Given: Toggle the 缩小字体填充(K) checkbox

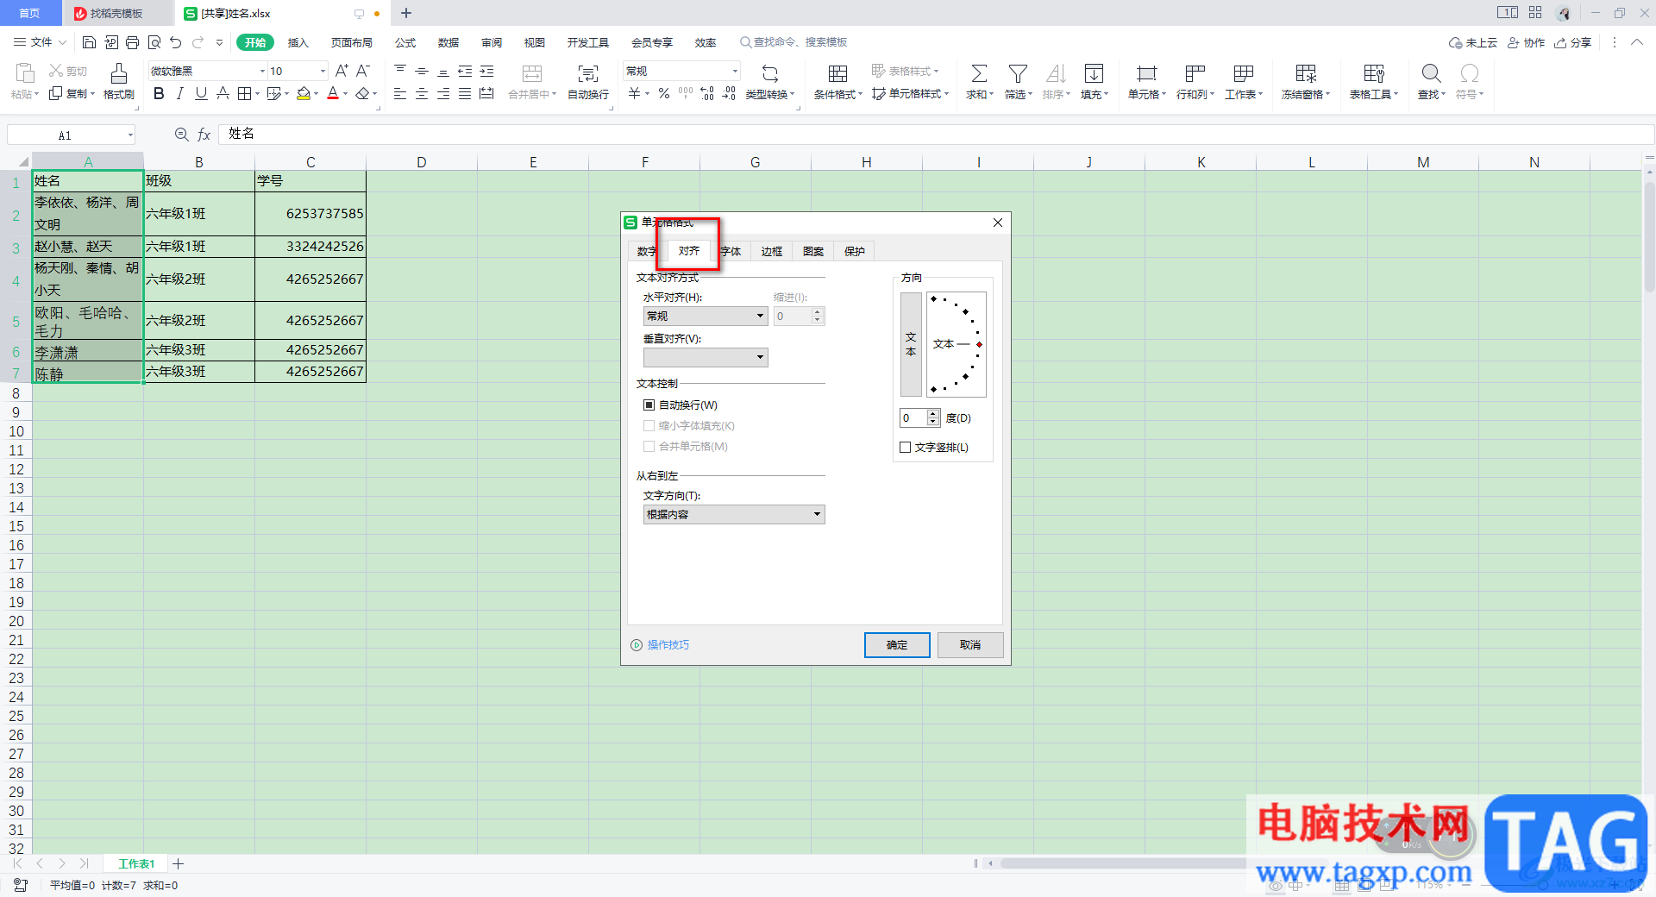Looking at the screenshot, I should point(649,425).
